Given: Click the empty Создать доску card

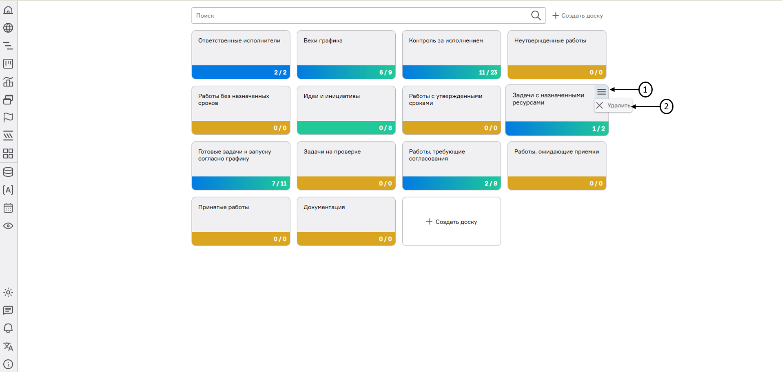Looking at the screenshot, I should pyautogui.click(x=451, y=221).
